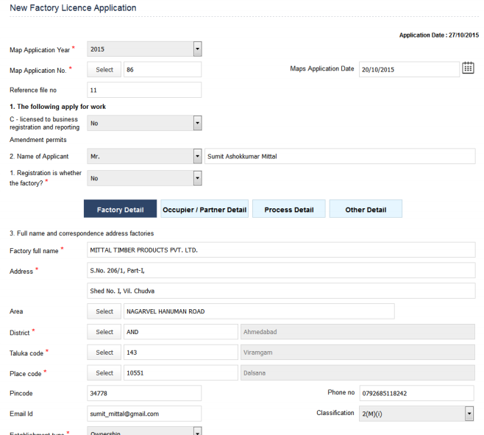Focus the Email Id text field
Image resolution: width=484 pixels, height=435 pixels.
pyautogui.click(x=144, y=414)
